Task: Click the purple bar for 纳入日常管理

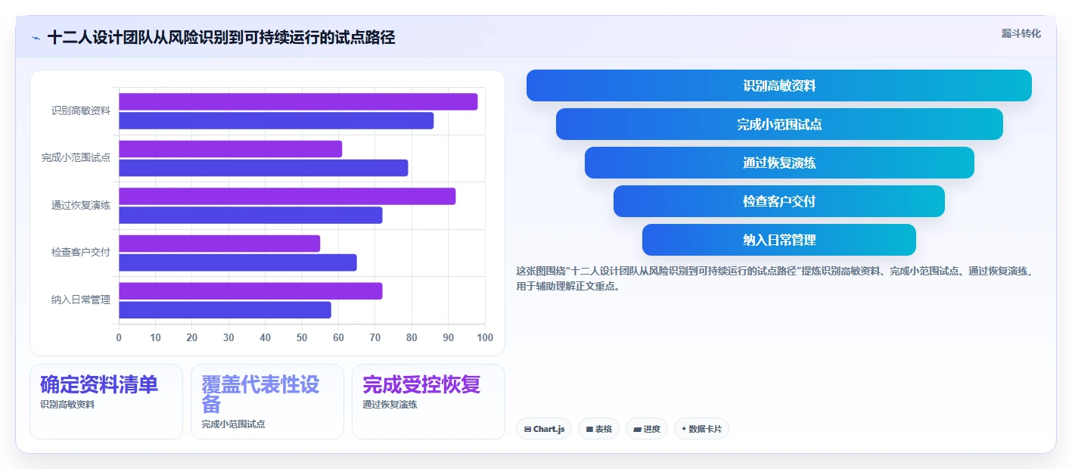Action: click(250, 290)
